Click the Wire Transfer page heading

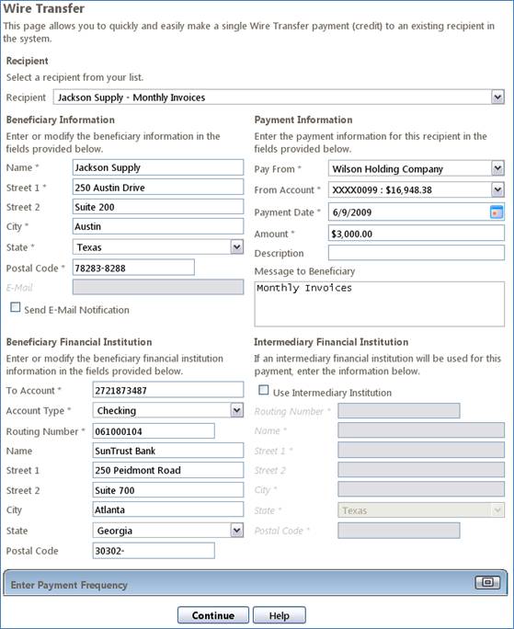[44, 8]
